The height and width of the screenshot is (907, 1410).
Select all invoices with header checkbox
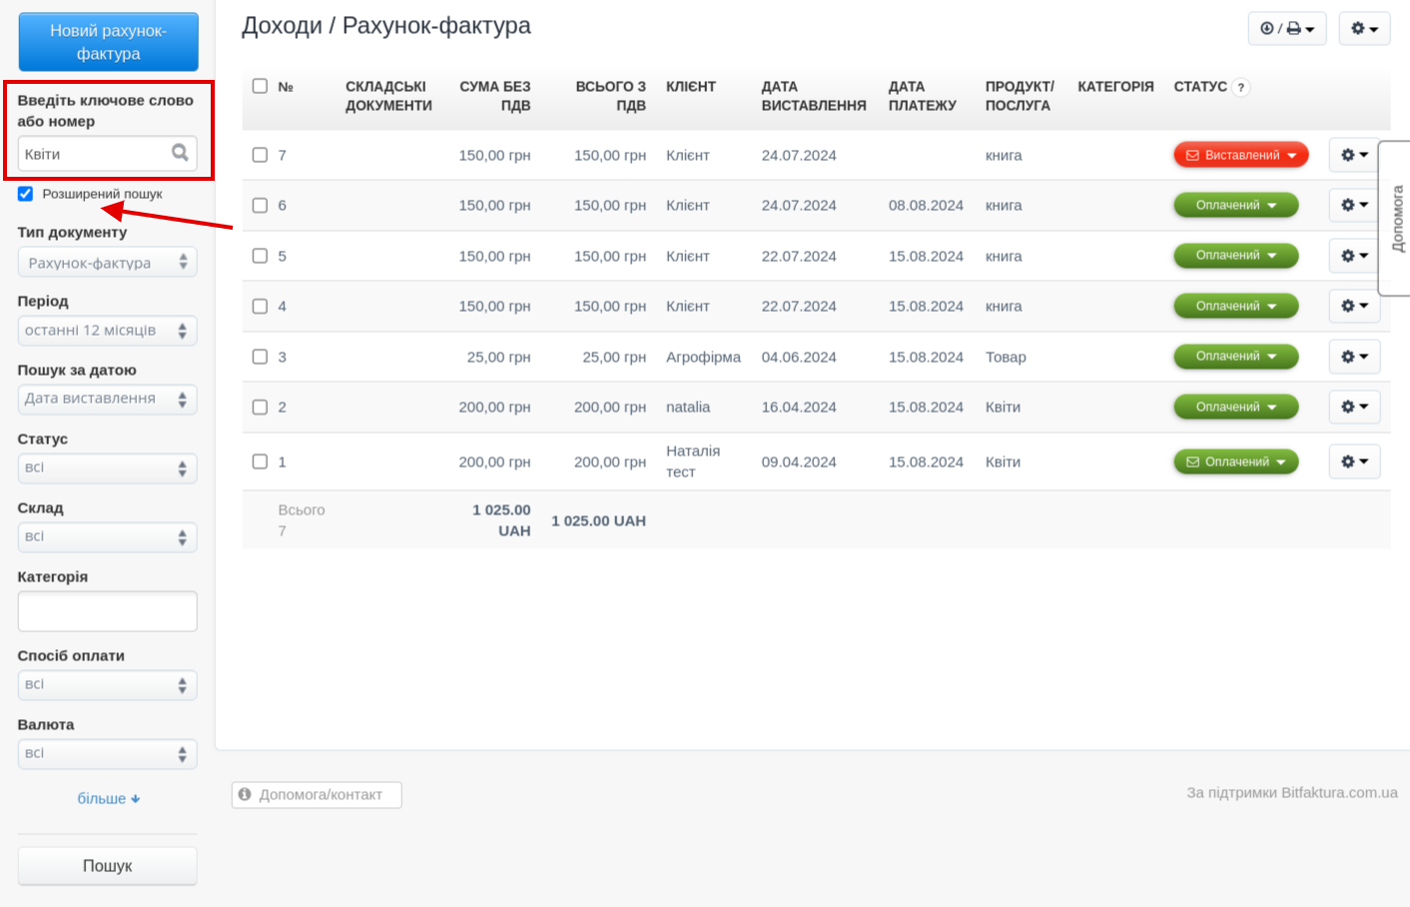(x=260, y=86)
